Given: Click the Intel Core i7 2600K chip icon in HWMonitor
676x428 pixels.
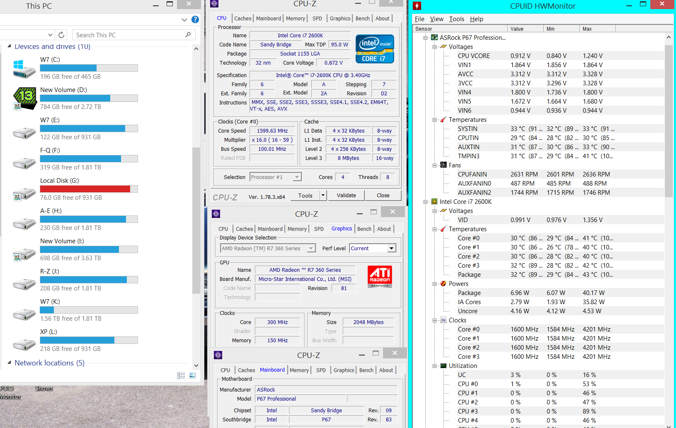Looking at the screenshot, I should pyautogui.click(x=434, y=201).
